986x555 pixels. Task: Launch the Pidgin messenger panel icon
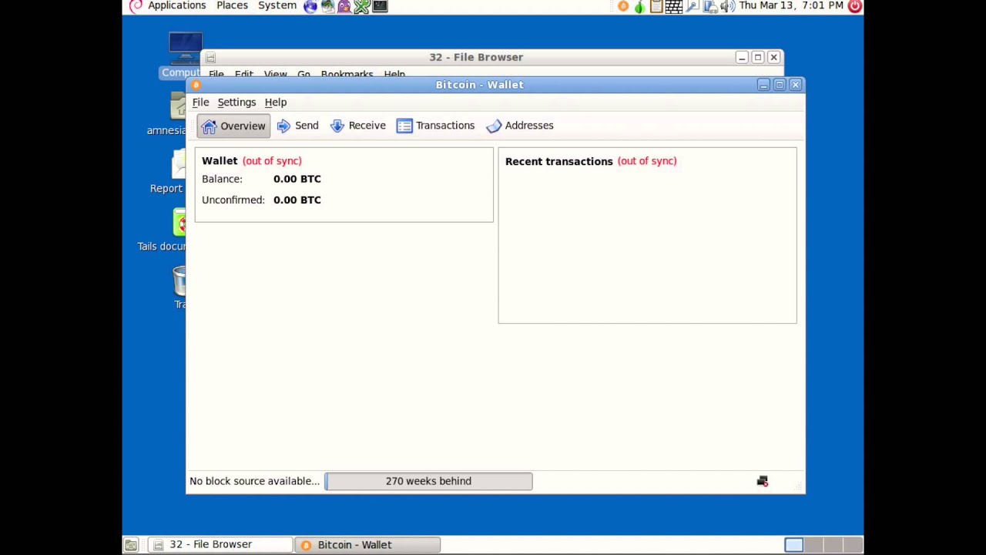(344, 6)
